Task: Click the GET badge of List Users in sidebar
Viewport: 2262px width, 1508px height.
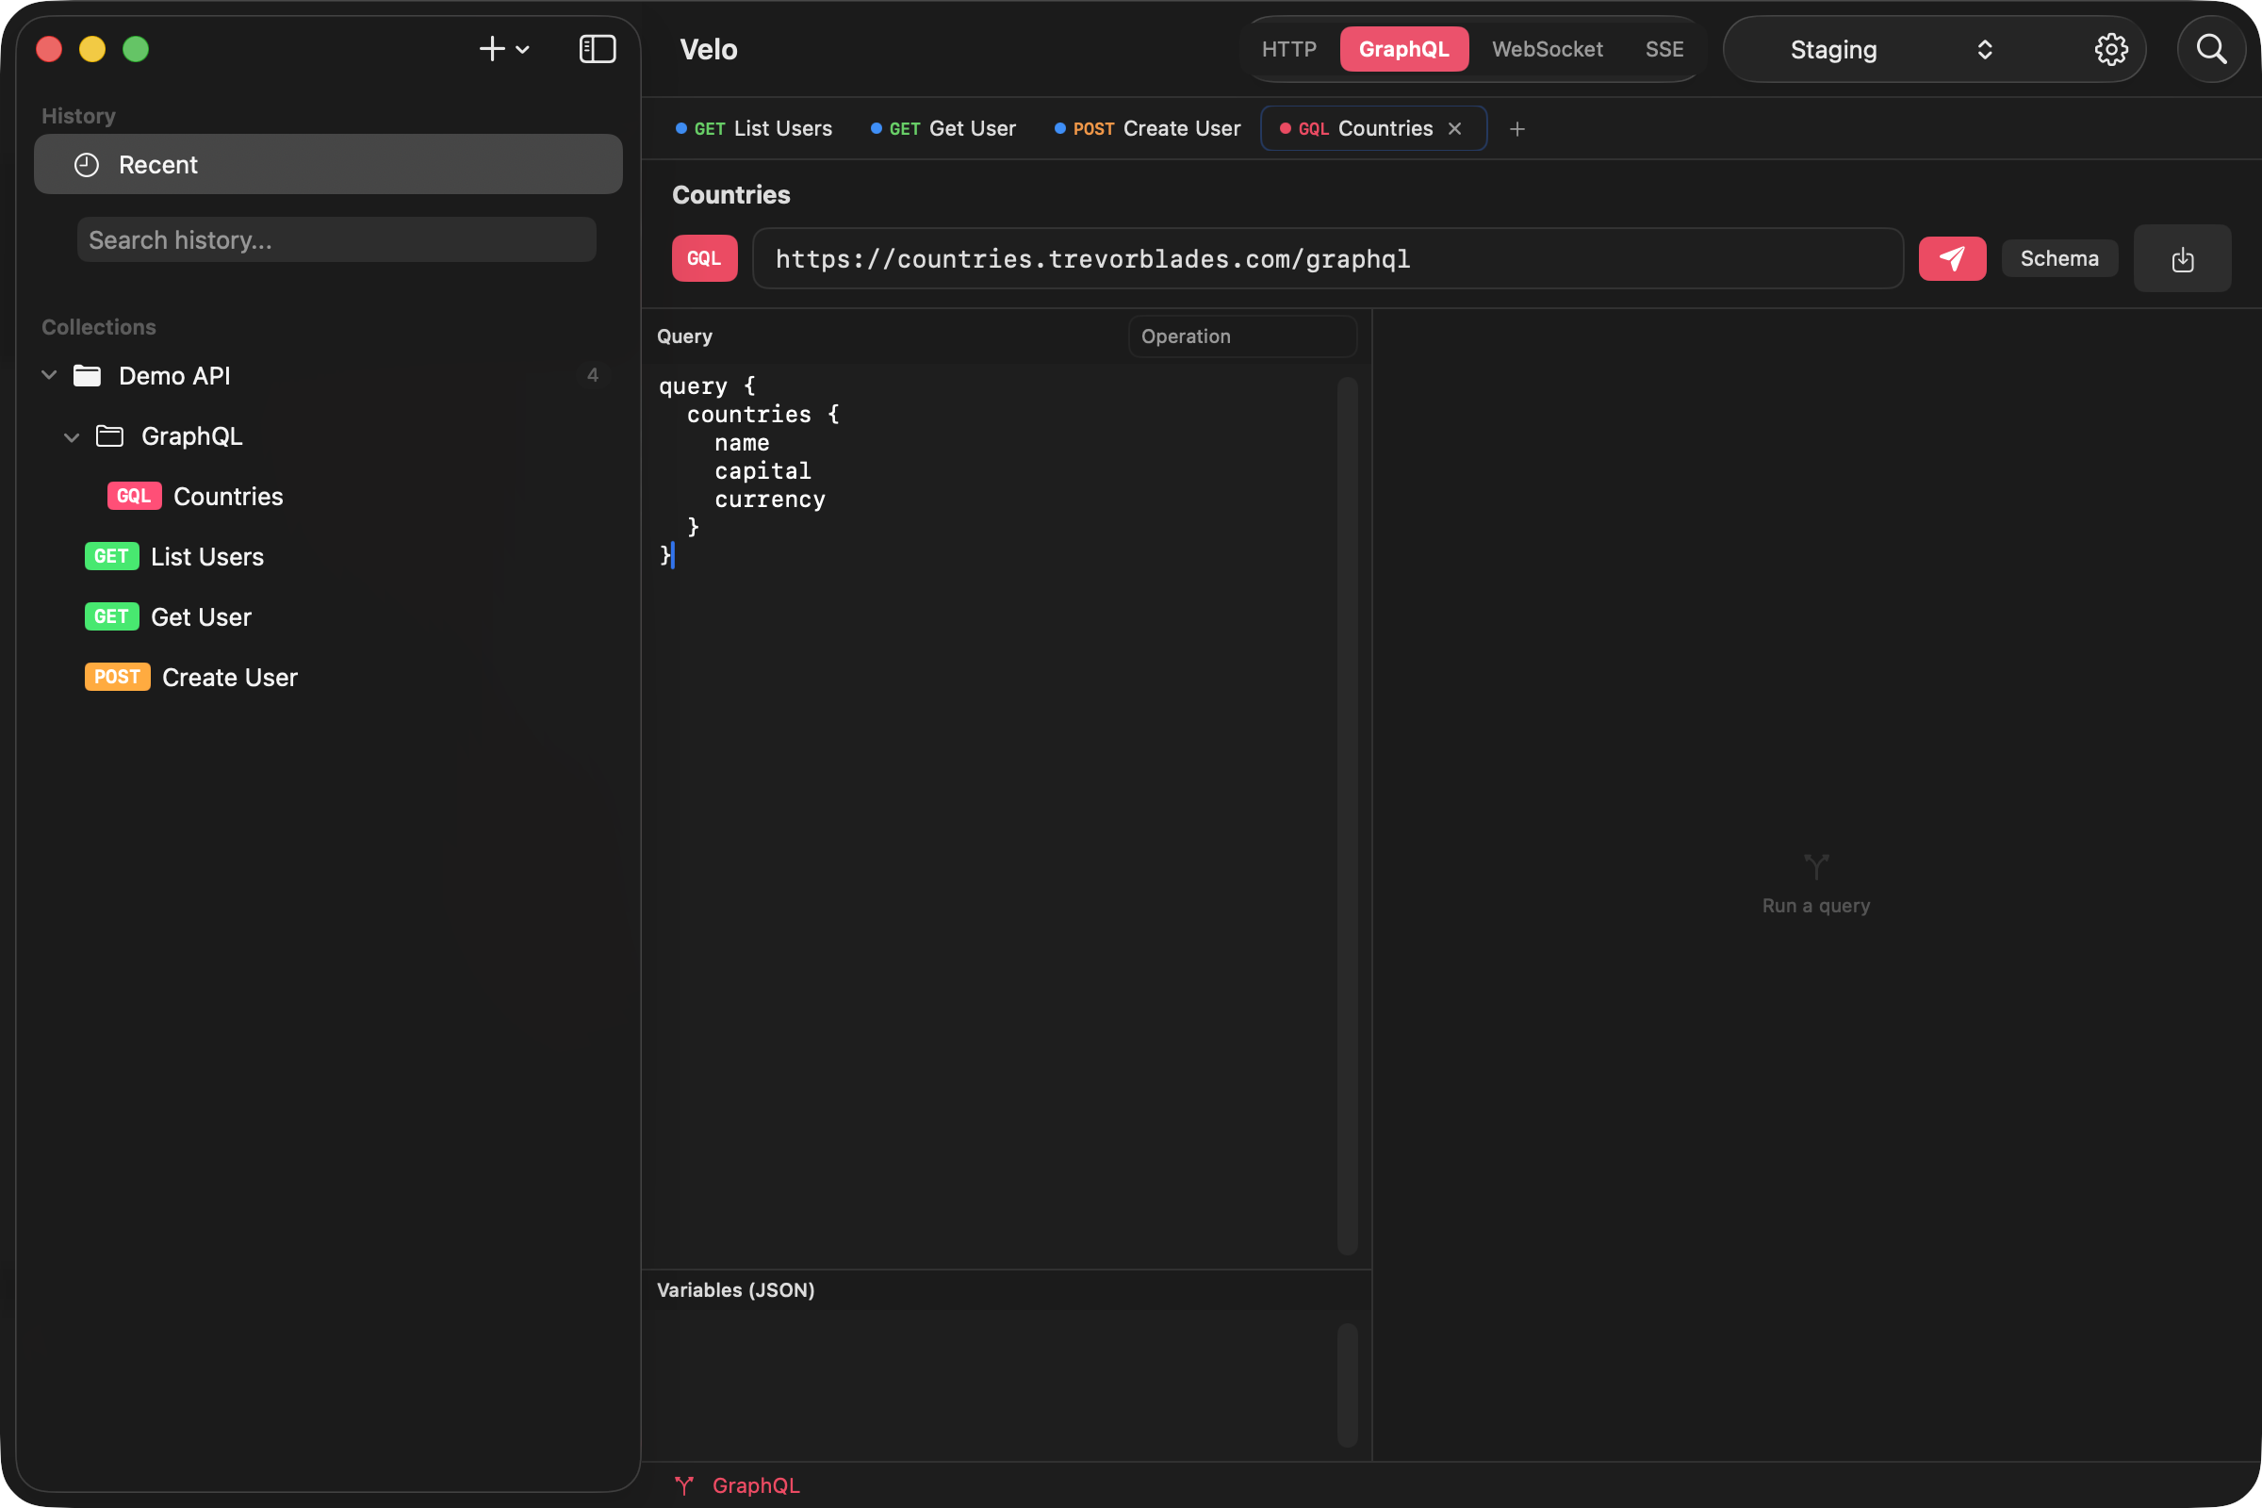Action: pyautogui.click(x=111, y=557)
